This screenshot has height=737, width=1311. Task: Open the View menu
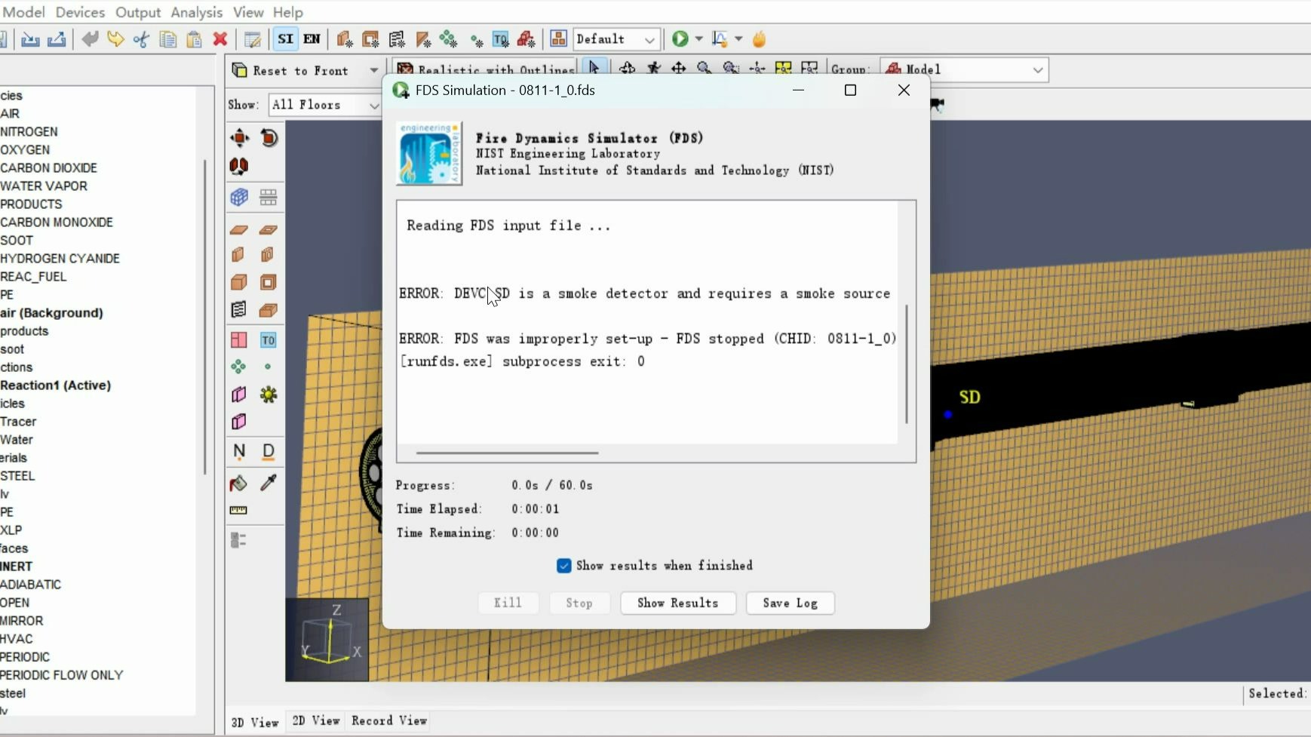[248, 12]
